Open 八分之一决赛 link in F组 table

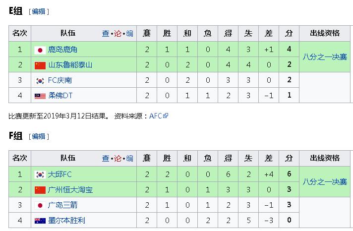point(325,182)
